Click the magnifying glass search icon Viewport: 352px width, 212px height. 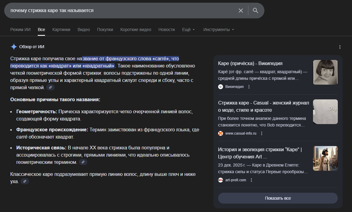tap(256, 11)
